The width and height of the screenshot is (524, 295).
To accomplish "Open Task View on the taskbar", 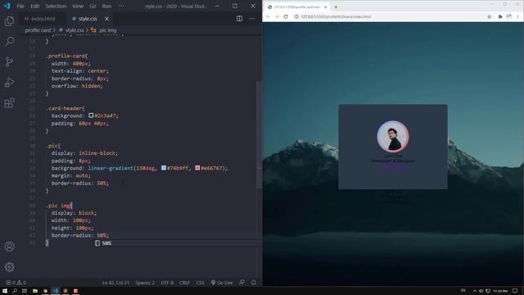I will pos(25,291).
